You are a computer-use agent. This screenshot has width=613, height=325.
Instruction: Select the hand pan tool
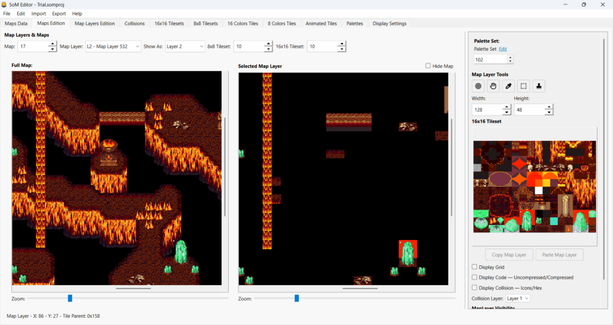[493, 86]
